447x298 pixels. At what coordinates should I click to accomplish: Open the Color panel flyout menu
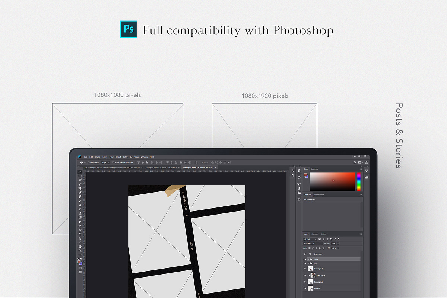coord(361,169)
